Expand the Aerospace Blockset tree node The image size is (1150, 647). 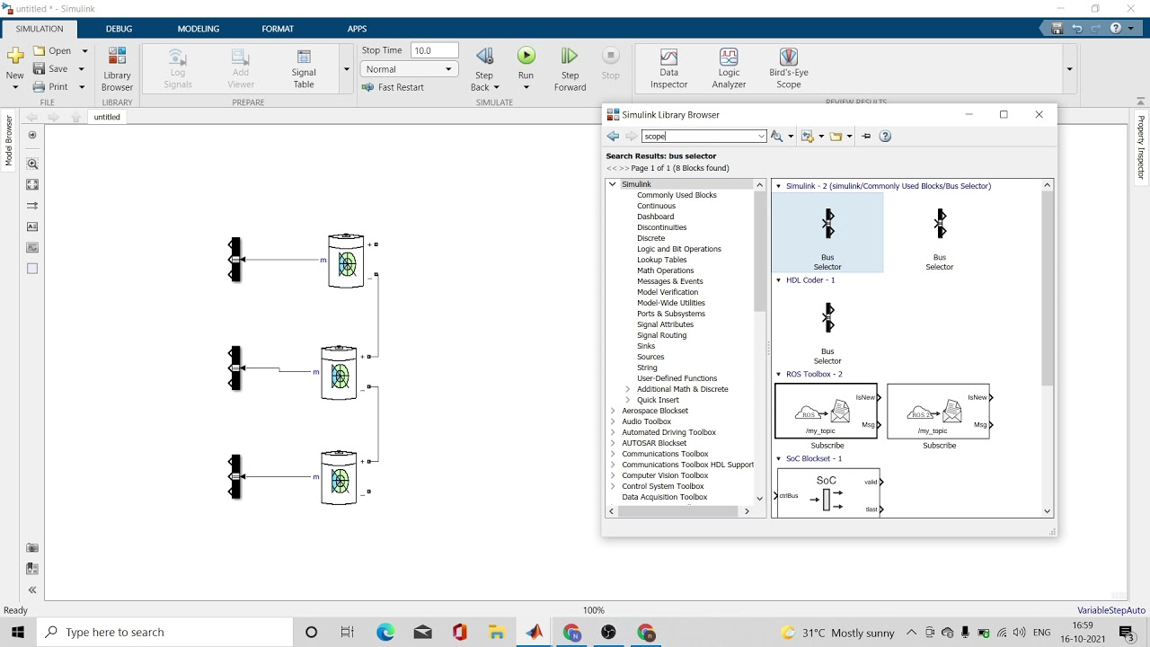coord(614,411)
